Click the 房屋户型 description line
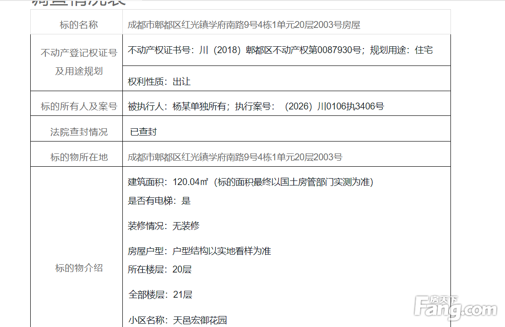The height and width of the screenshot is (327, 505). 199,251
